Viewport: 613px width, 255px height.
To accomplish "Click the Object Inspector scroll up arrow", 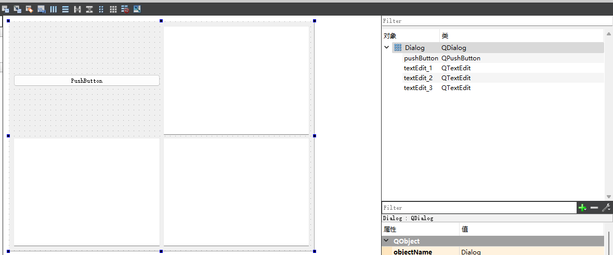I will pos(608,34).
